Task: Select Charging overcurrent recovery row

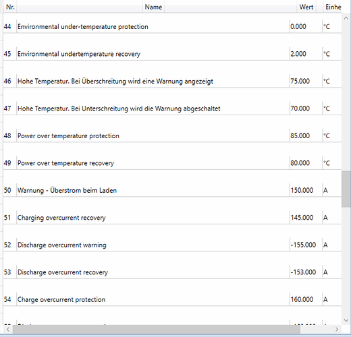Action: [172, 218]
